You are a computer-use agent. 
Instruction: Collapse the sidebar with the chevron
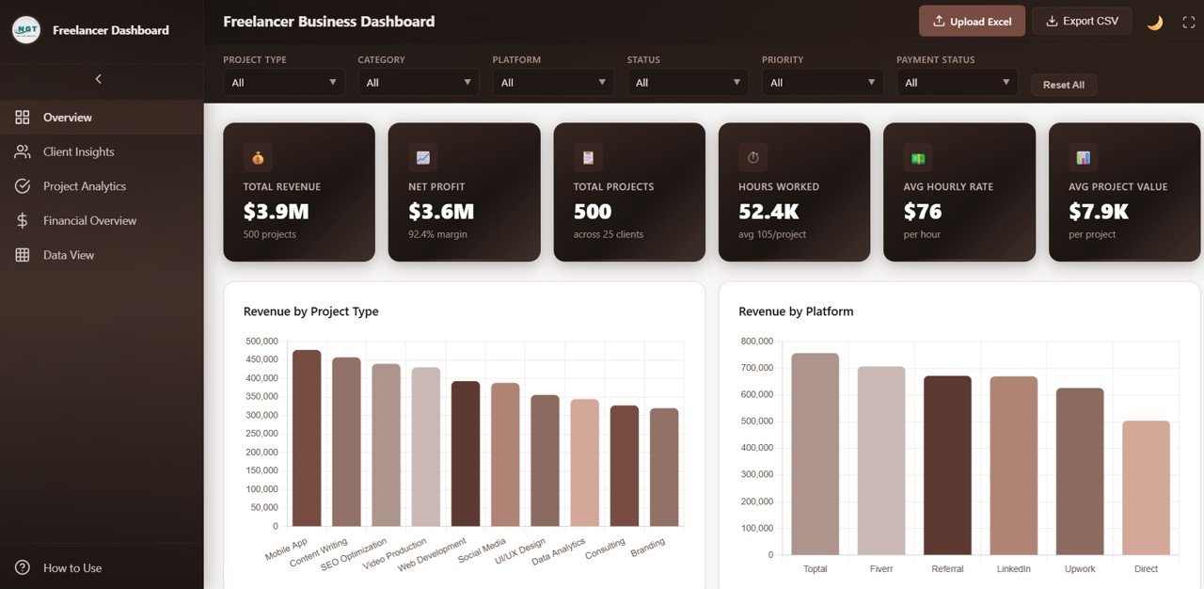[98, 79]
